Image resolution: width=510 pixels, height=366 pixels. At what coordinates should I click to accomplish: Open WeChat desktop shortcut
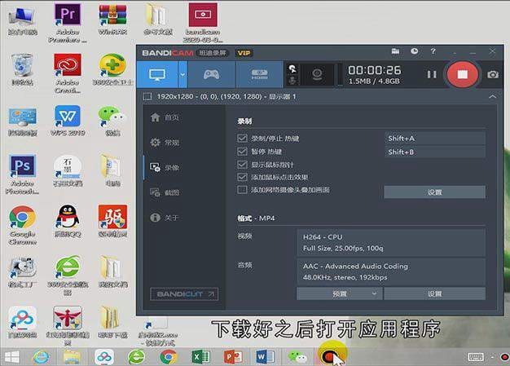point(112,121)
